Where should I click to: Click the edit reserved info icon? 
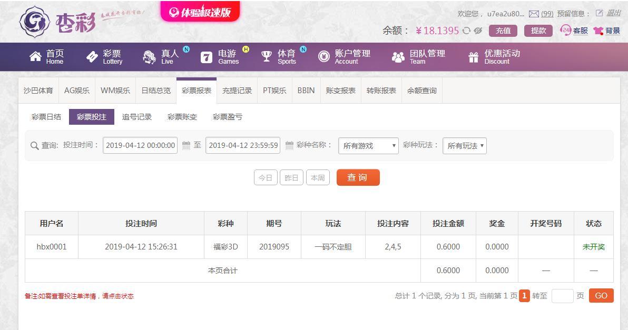point(599,13)
